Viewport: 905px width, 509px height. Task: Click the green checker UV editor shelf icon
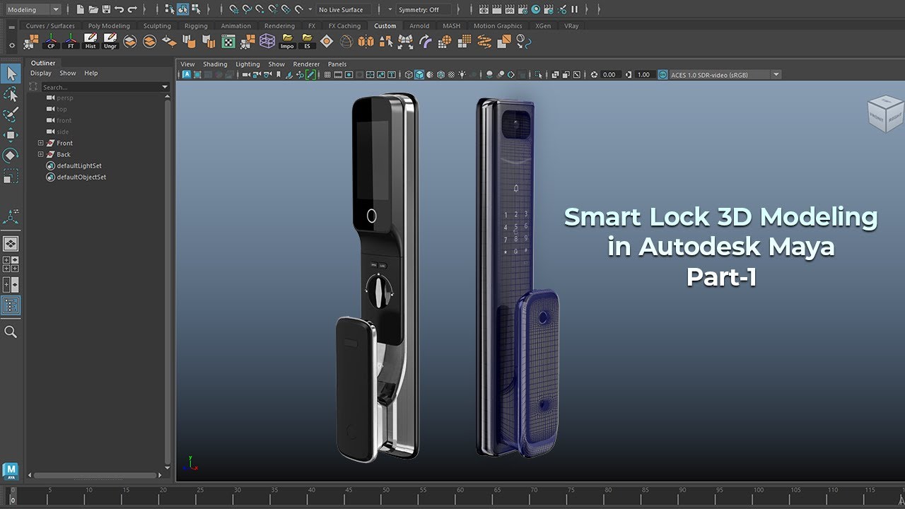click(x=228, y=41)
